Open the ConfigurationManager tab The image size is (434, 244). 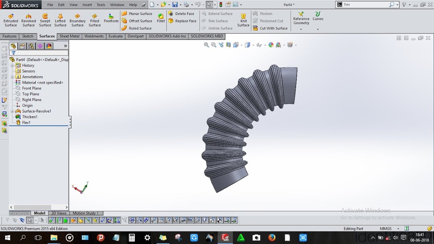(31, 46)
